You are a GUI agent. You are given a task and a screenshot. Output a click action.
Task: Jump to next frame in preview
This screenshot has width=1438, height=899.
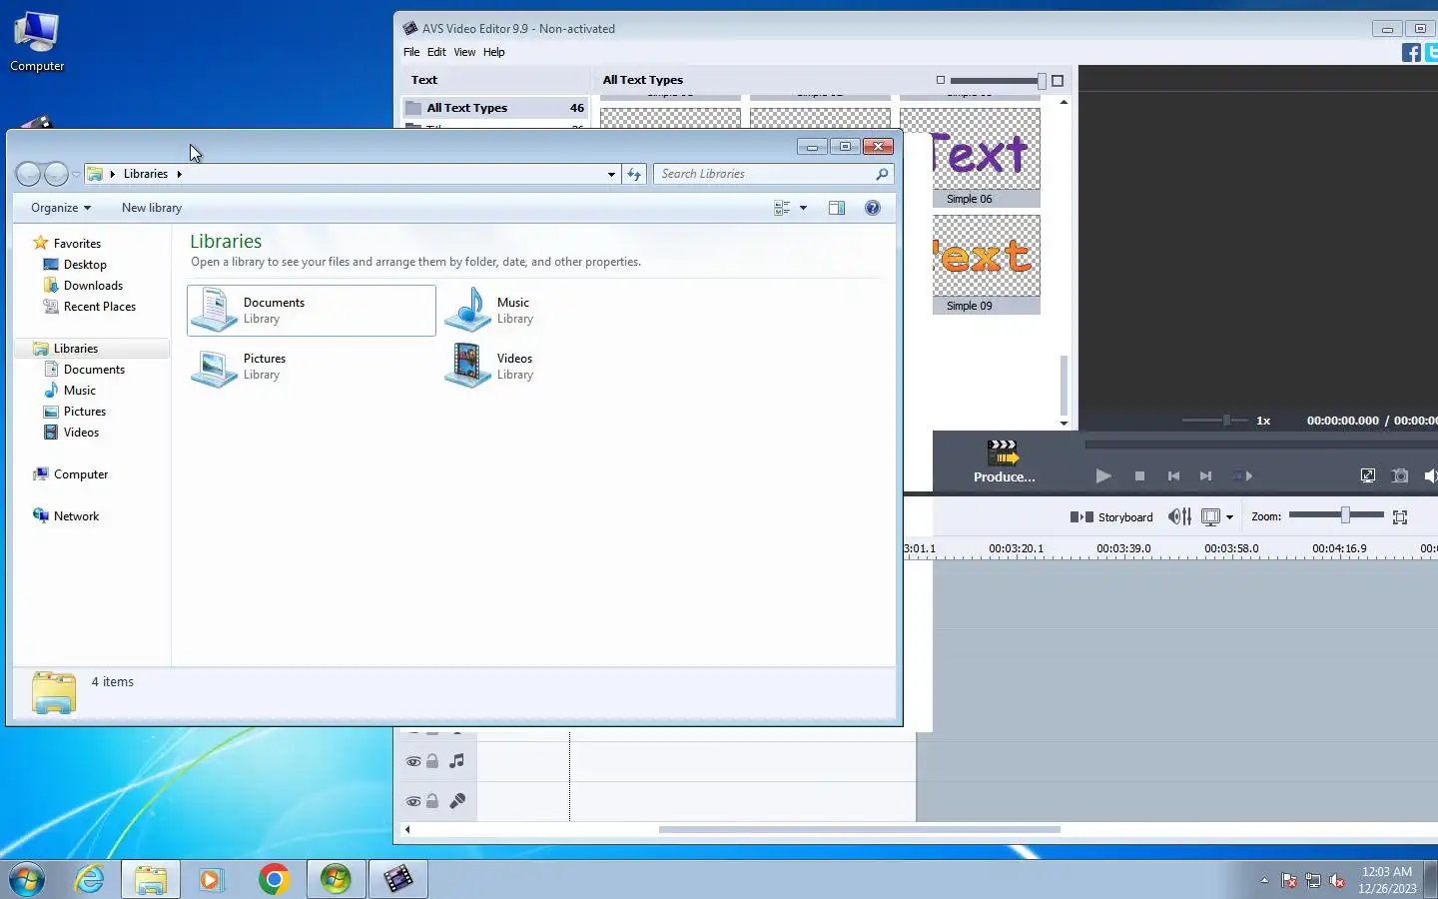[x=1205, y=476]
